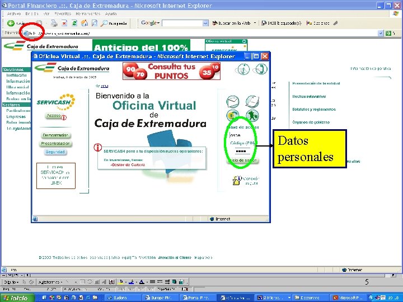Image resolution: width=403 pixels, height=302 pixels.
Task: Go back with the green Atrás arrow
Action: coord(11,23)
